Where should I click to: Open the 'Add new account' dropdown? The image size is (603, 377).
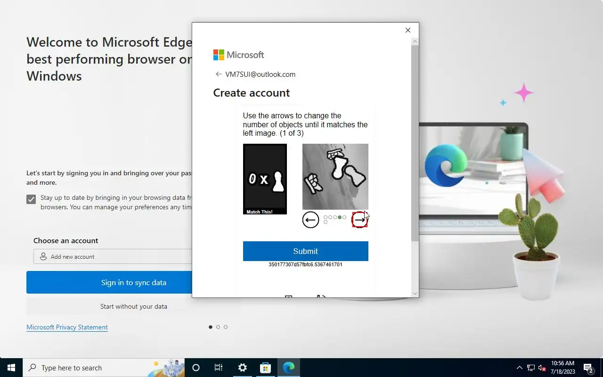click(113, 257)
